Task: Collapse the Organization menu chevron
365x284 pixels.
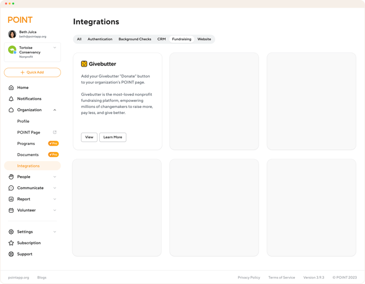Action: coord(54,110)
